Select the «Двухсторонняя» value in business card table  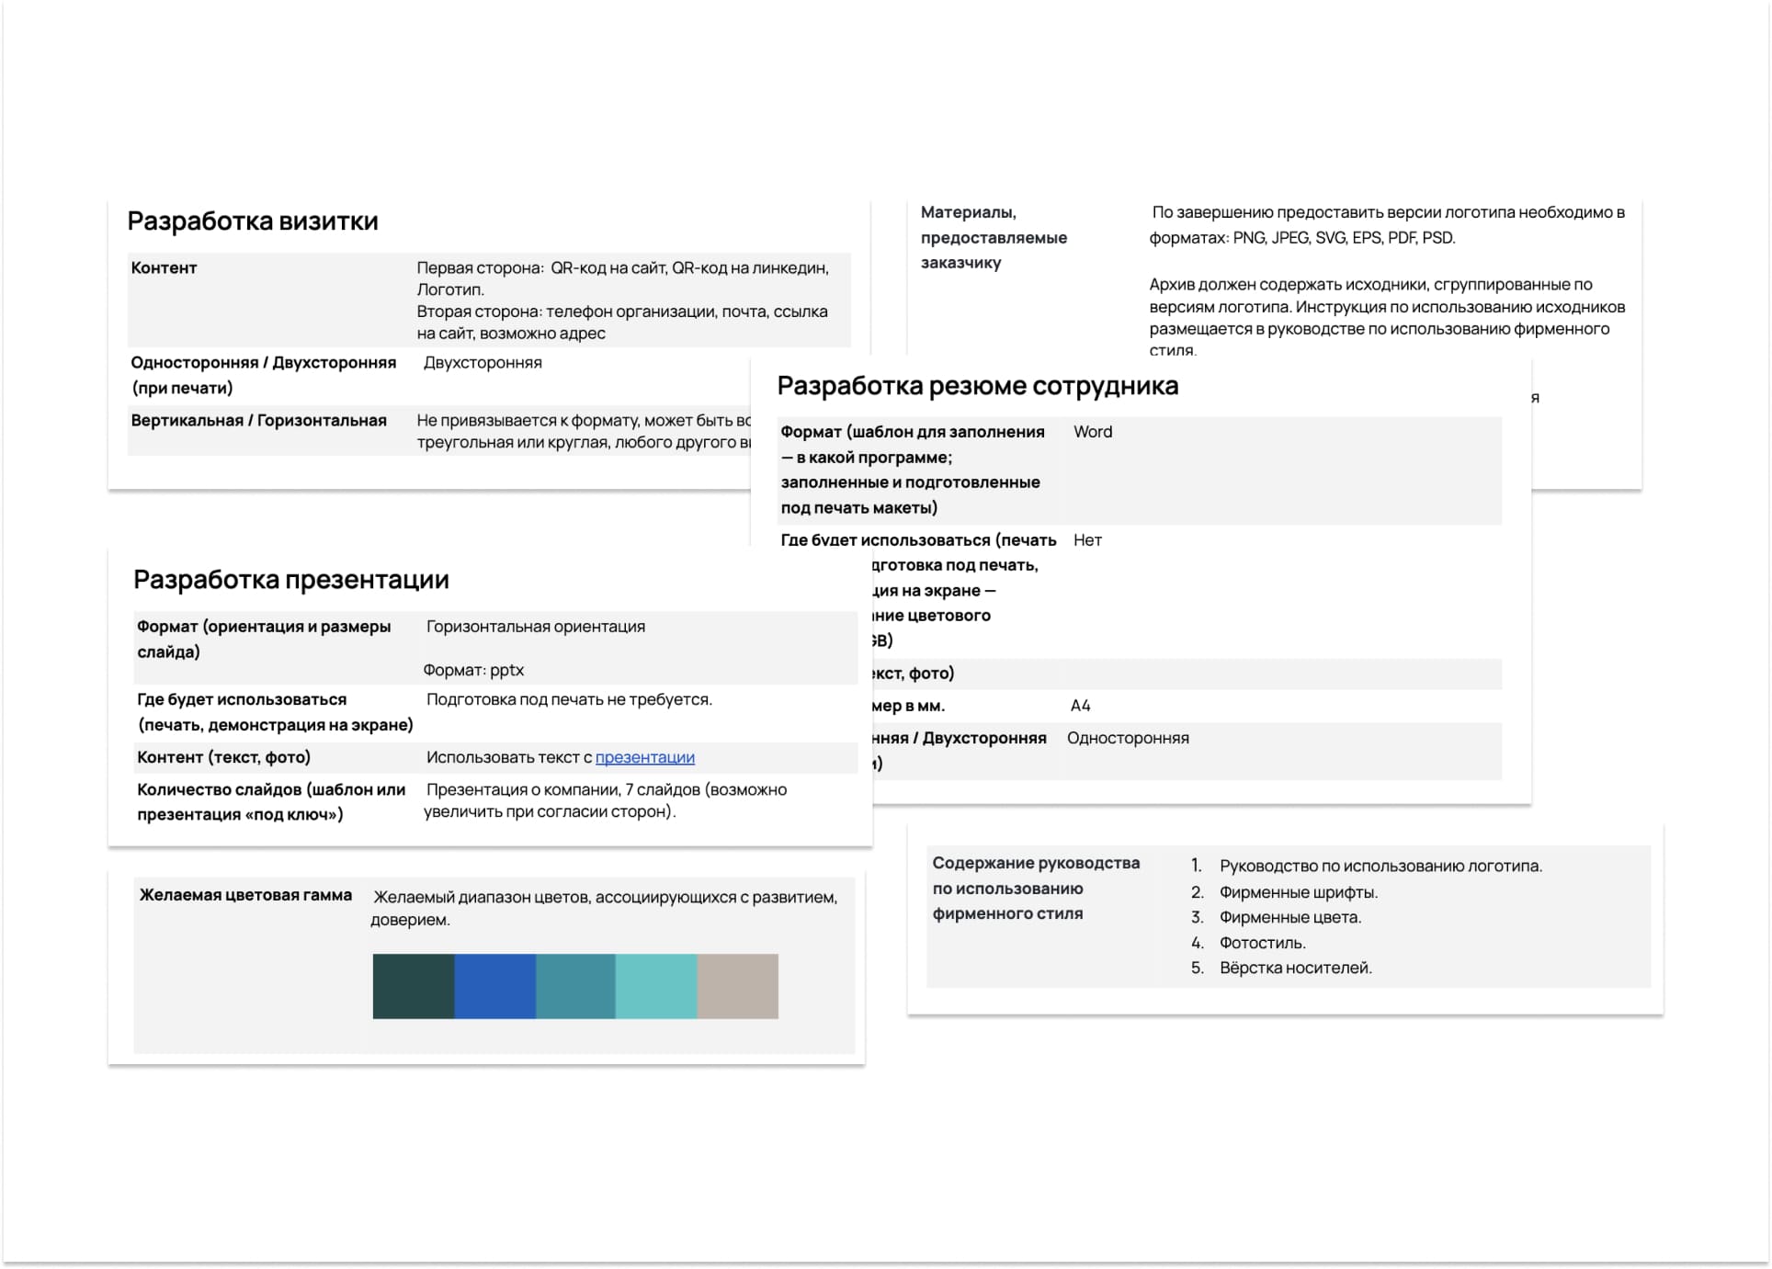pos(483,363)
